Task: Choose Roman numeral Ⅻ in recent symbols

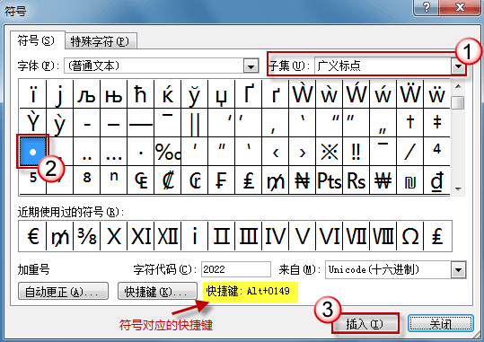Action: [x=168, y=236]
